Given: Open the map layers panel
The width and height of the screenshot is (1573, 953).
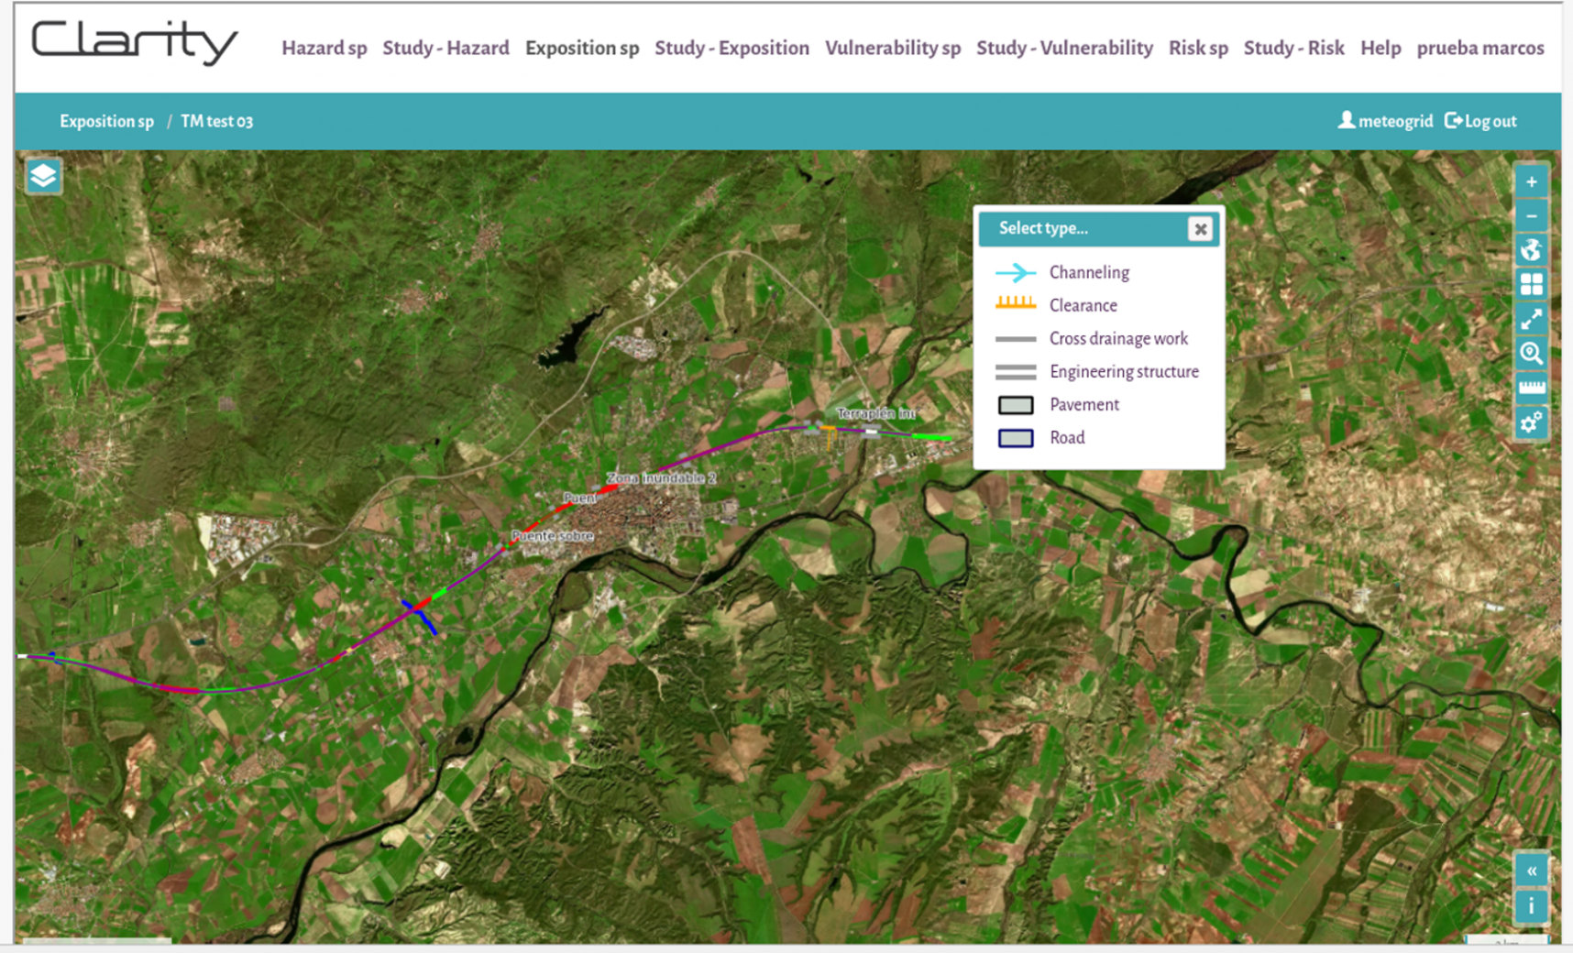Looking at the screenshot, I should 43,176.
